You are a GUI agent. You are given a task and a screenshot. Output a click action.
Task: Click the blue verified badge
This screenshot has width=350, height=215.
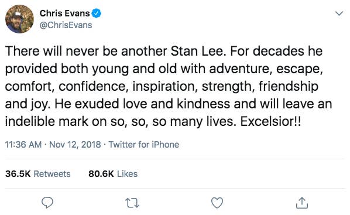coord(97,13)
